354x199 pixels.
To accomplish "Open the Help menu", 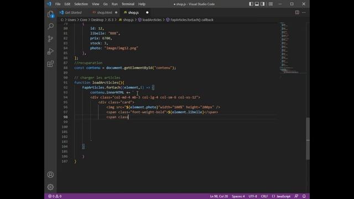I will pyautogui.click(x=142, y=4).
